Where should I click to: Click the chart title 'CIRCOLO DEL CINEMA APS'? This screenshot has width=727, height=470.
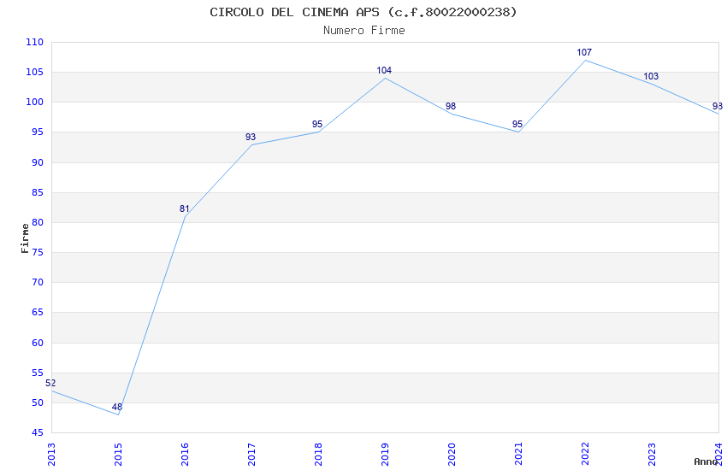pos(294,12)
